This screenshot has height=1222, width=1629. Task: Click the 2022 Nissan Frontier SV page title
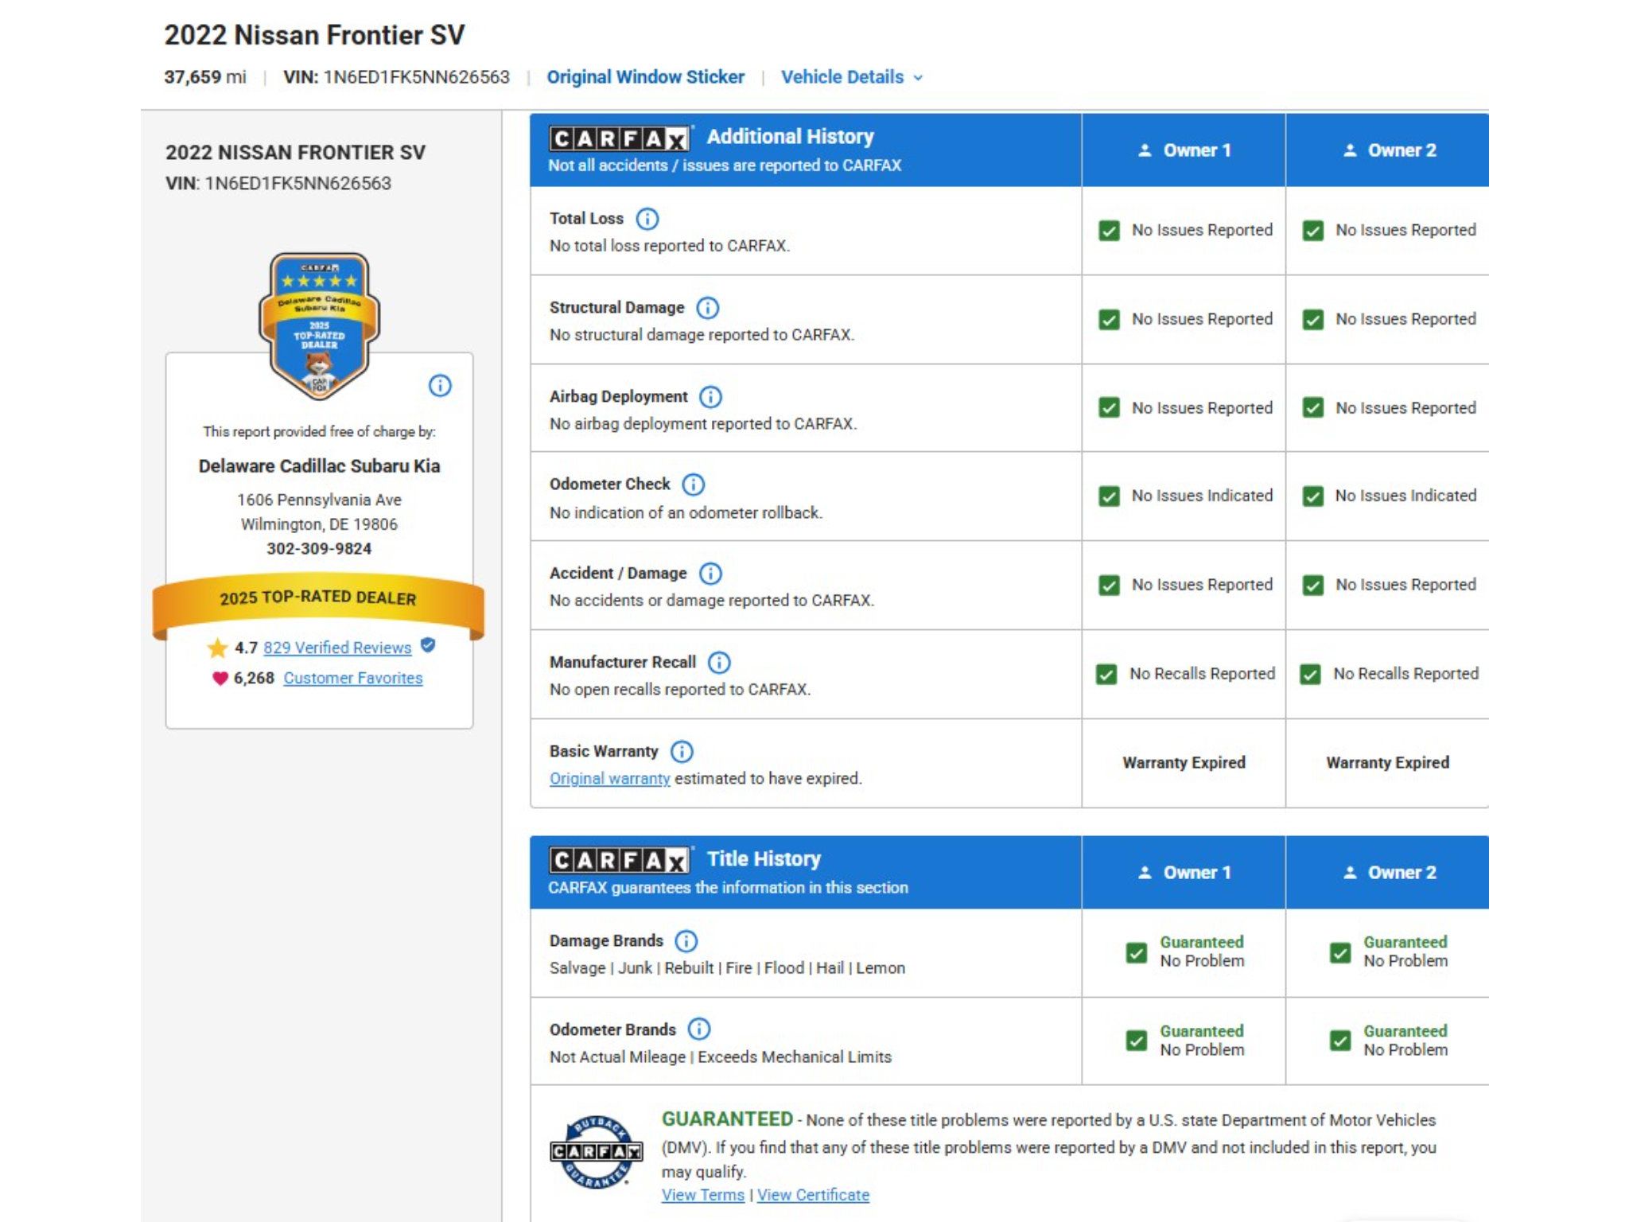pyautogui.click(x=314, y=35)
